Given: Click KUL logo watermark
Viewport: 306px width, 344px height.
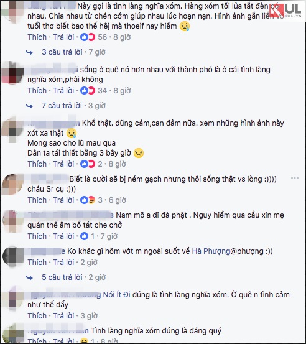Looking at the screenshot, I should (286, 11).
